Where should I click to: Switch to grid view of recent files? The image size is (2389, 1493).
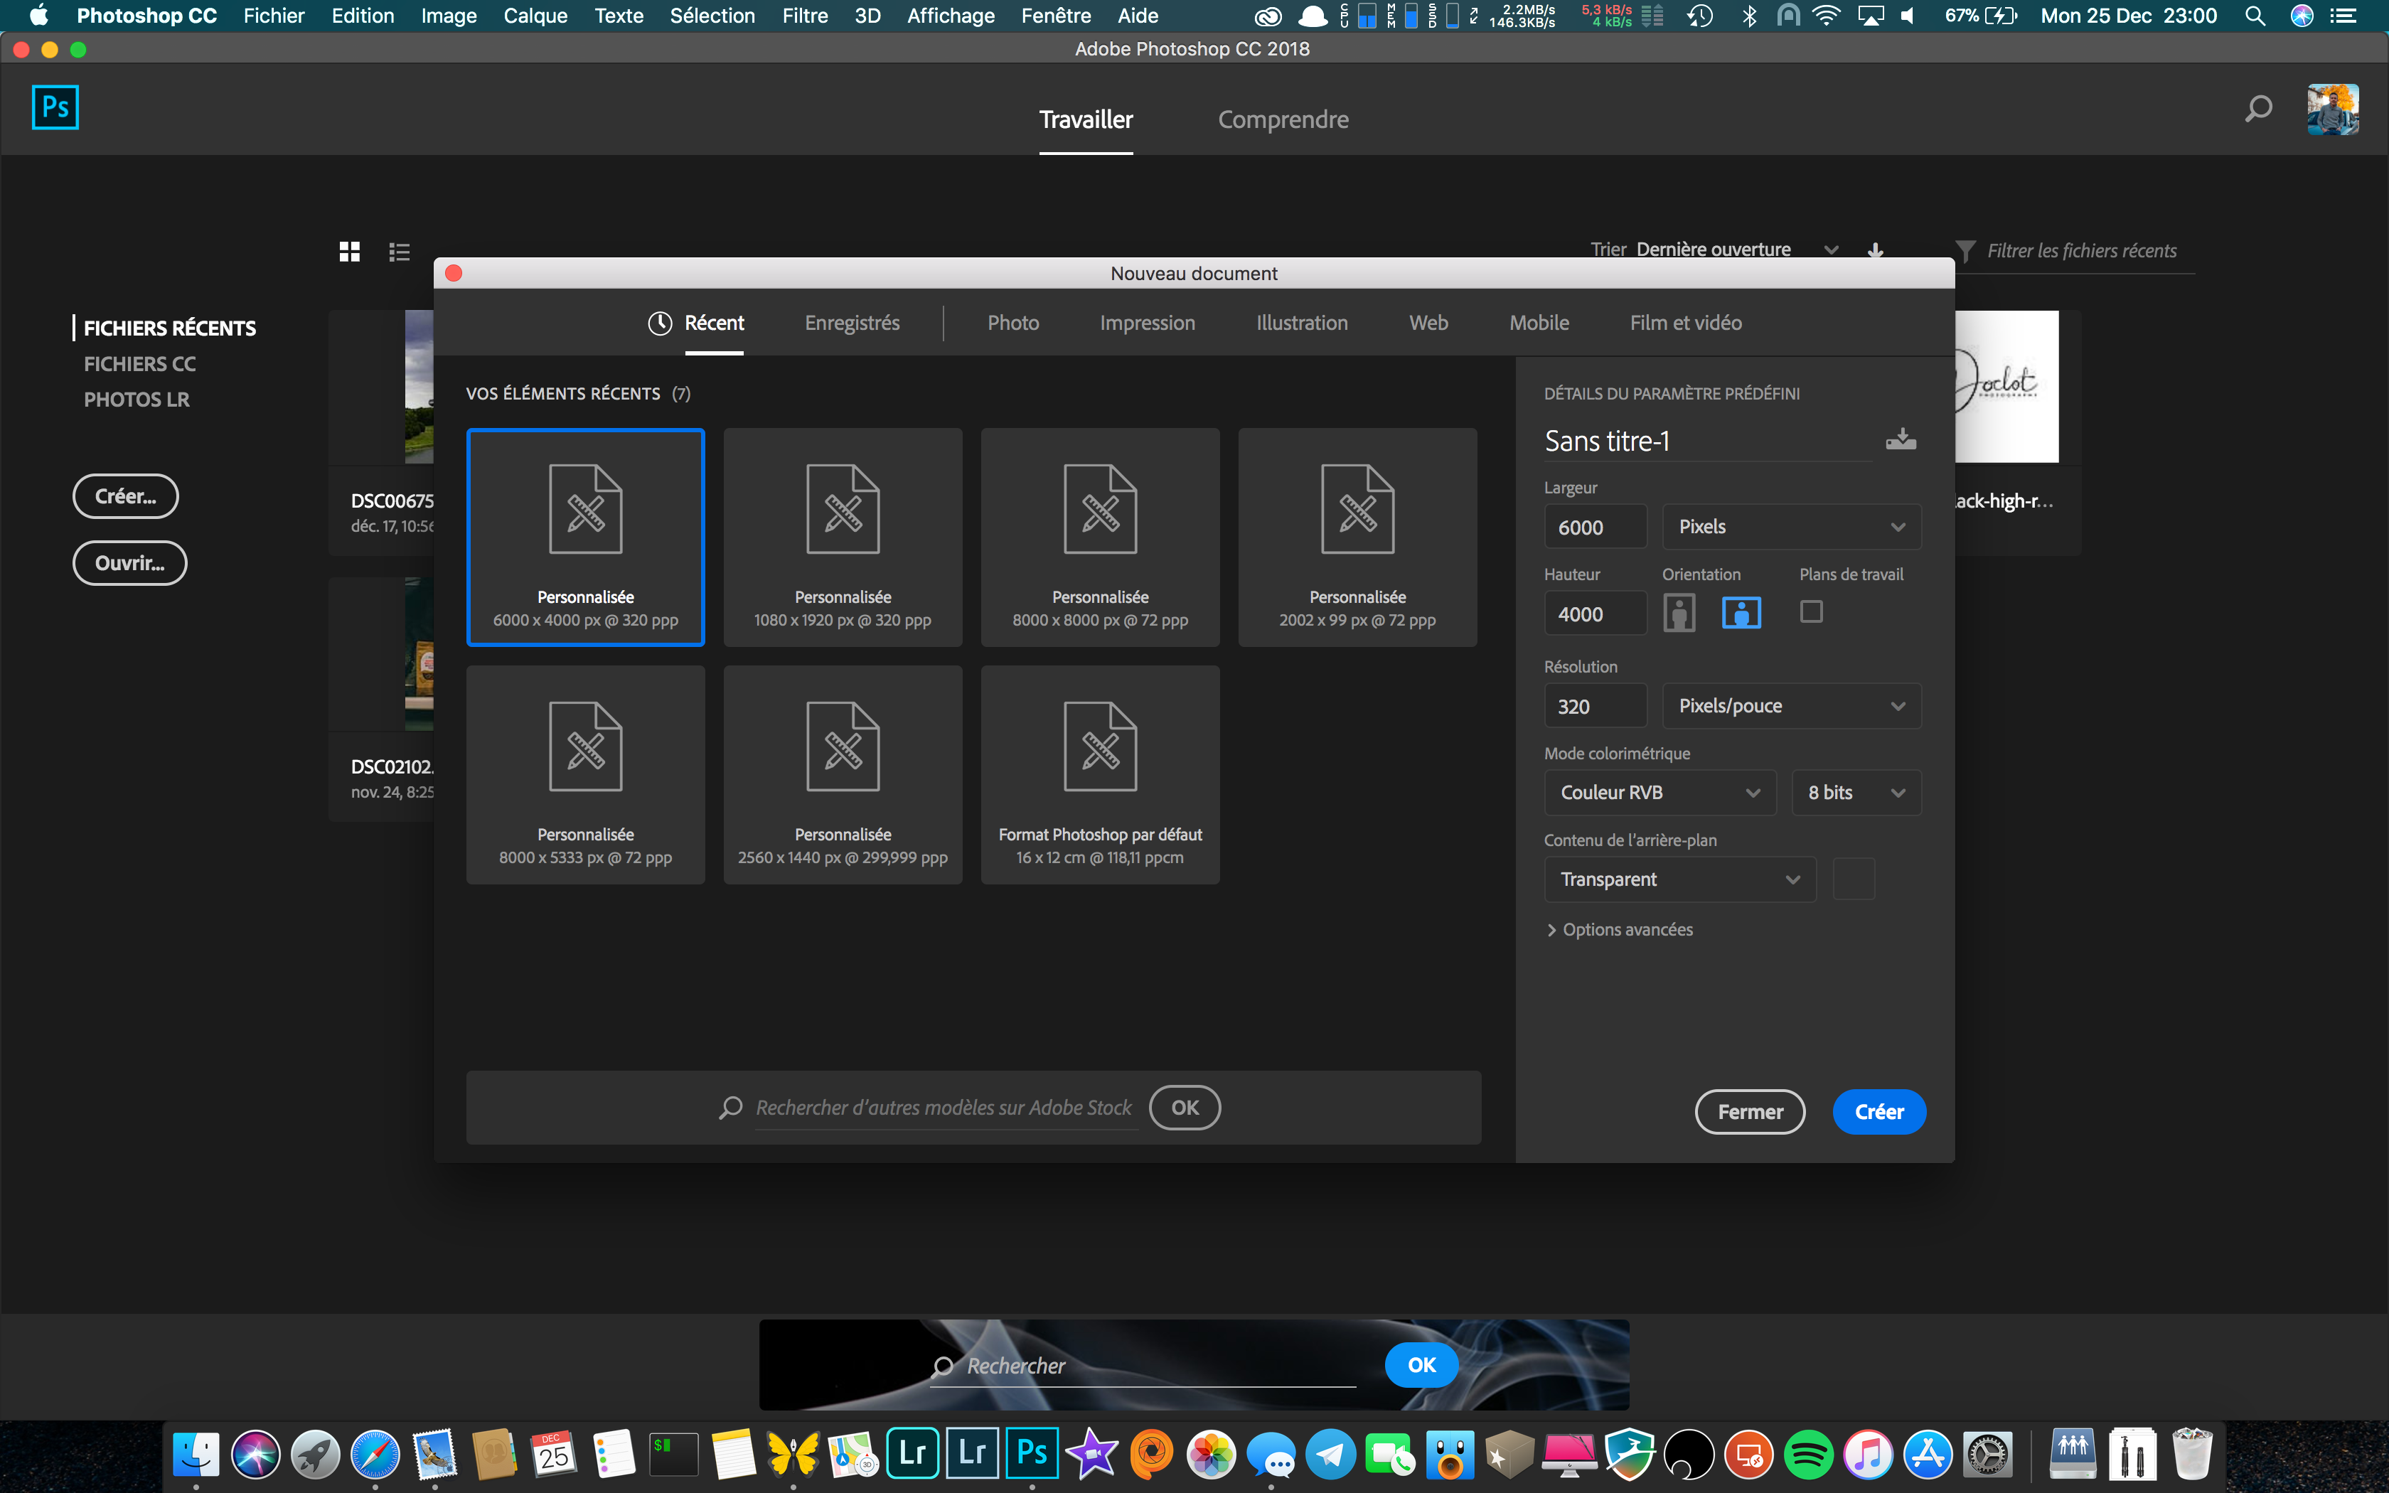pyautogui.click(x=350, y=252)
